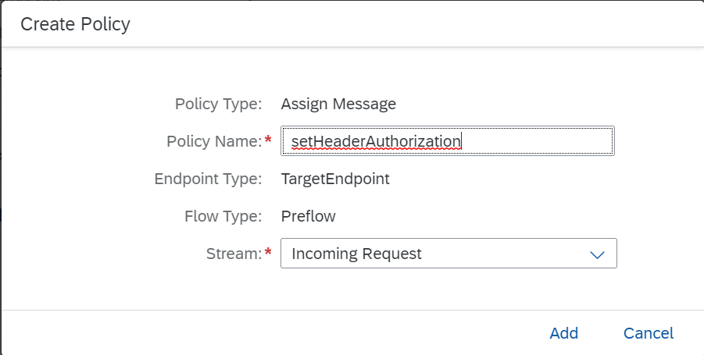This screenshot has width=704, height=355.
Task: Click the Stream dropdown chevron arrow
Action: coord(597,254)
